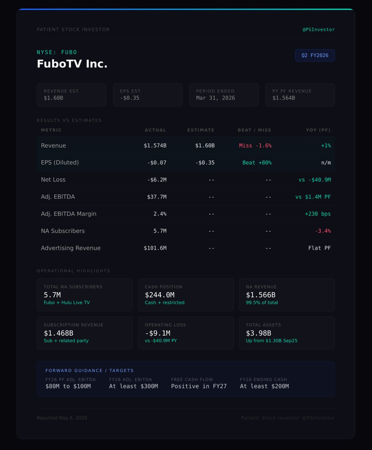The height and width of the screenshot is (450, 372).
Task: Click the vs -$40.9M PY note
Action: (x=161, y=341)
